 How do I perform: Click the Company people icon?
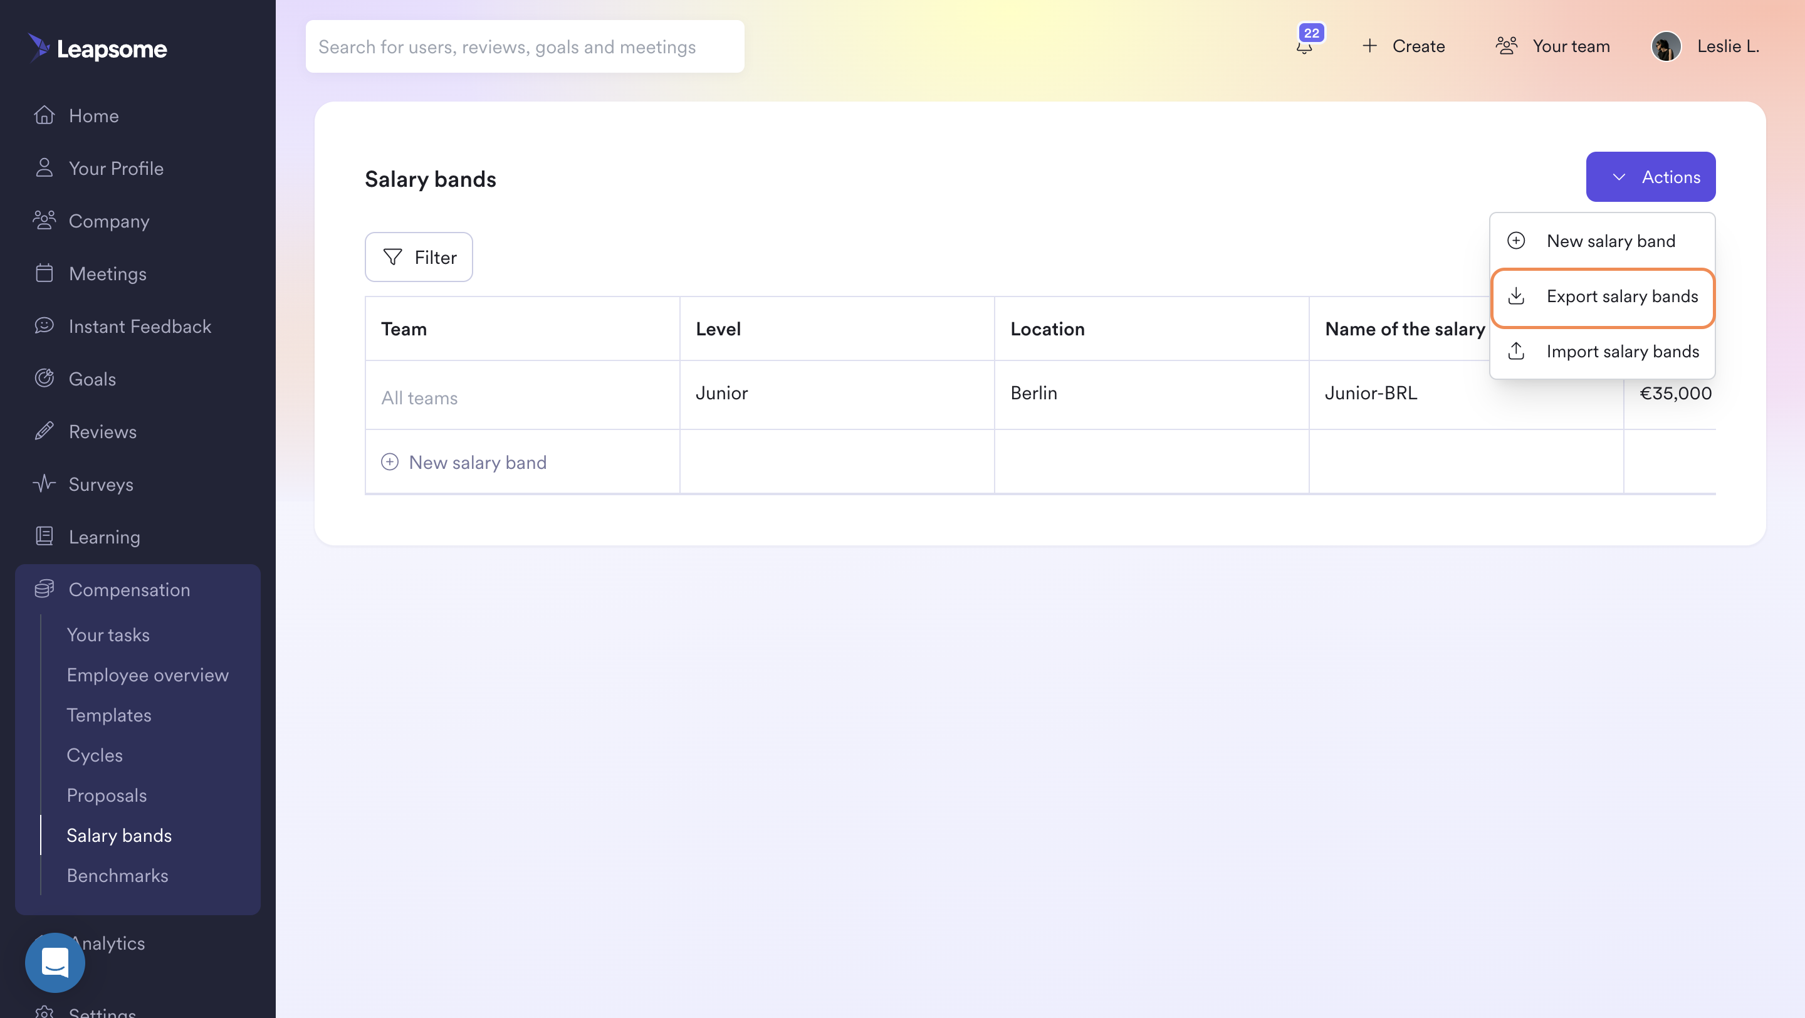(44, 220)
